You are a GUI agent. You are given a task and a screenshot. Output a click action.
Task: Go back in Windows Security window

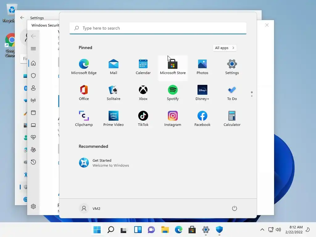pos(33,36)
